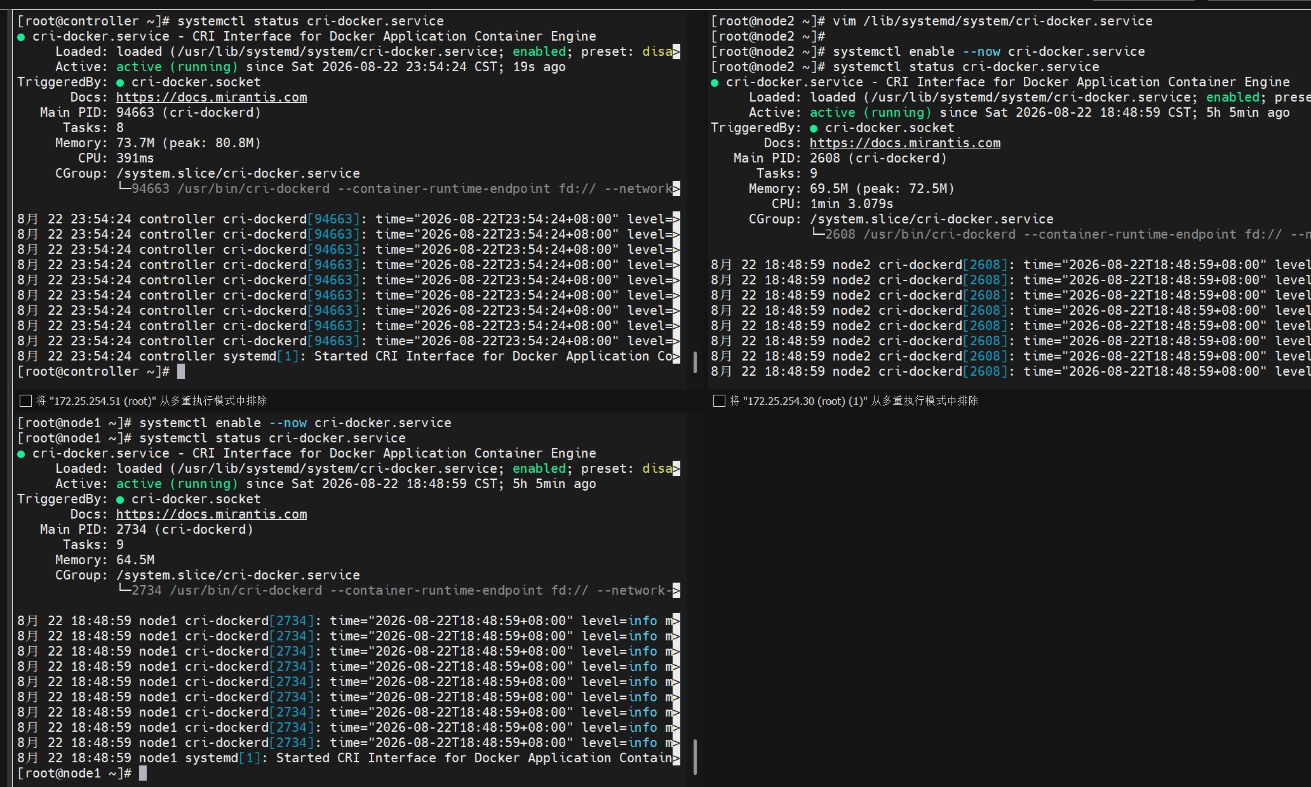Click node2 CGroup path "/system.slice/cri-docker.service"
1311x787 pixels.
[x=932, y=219]
